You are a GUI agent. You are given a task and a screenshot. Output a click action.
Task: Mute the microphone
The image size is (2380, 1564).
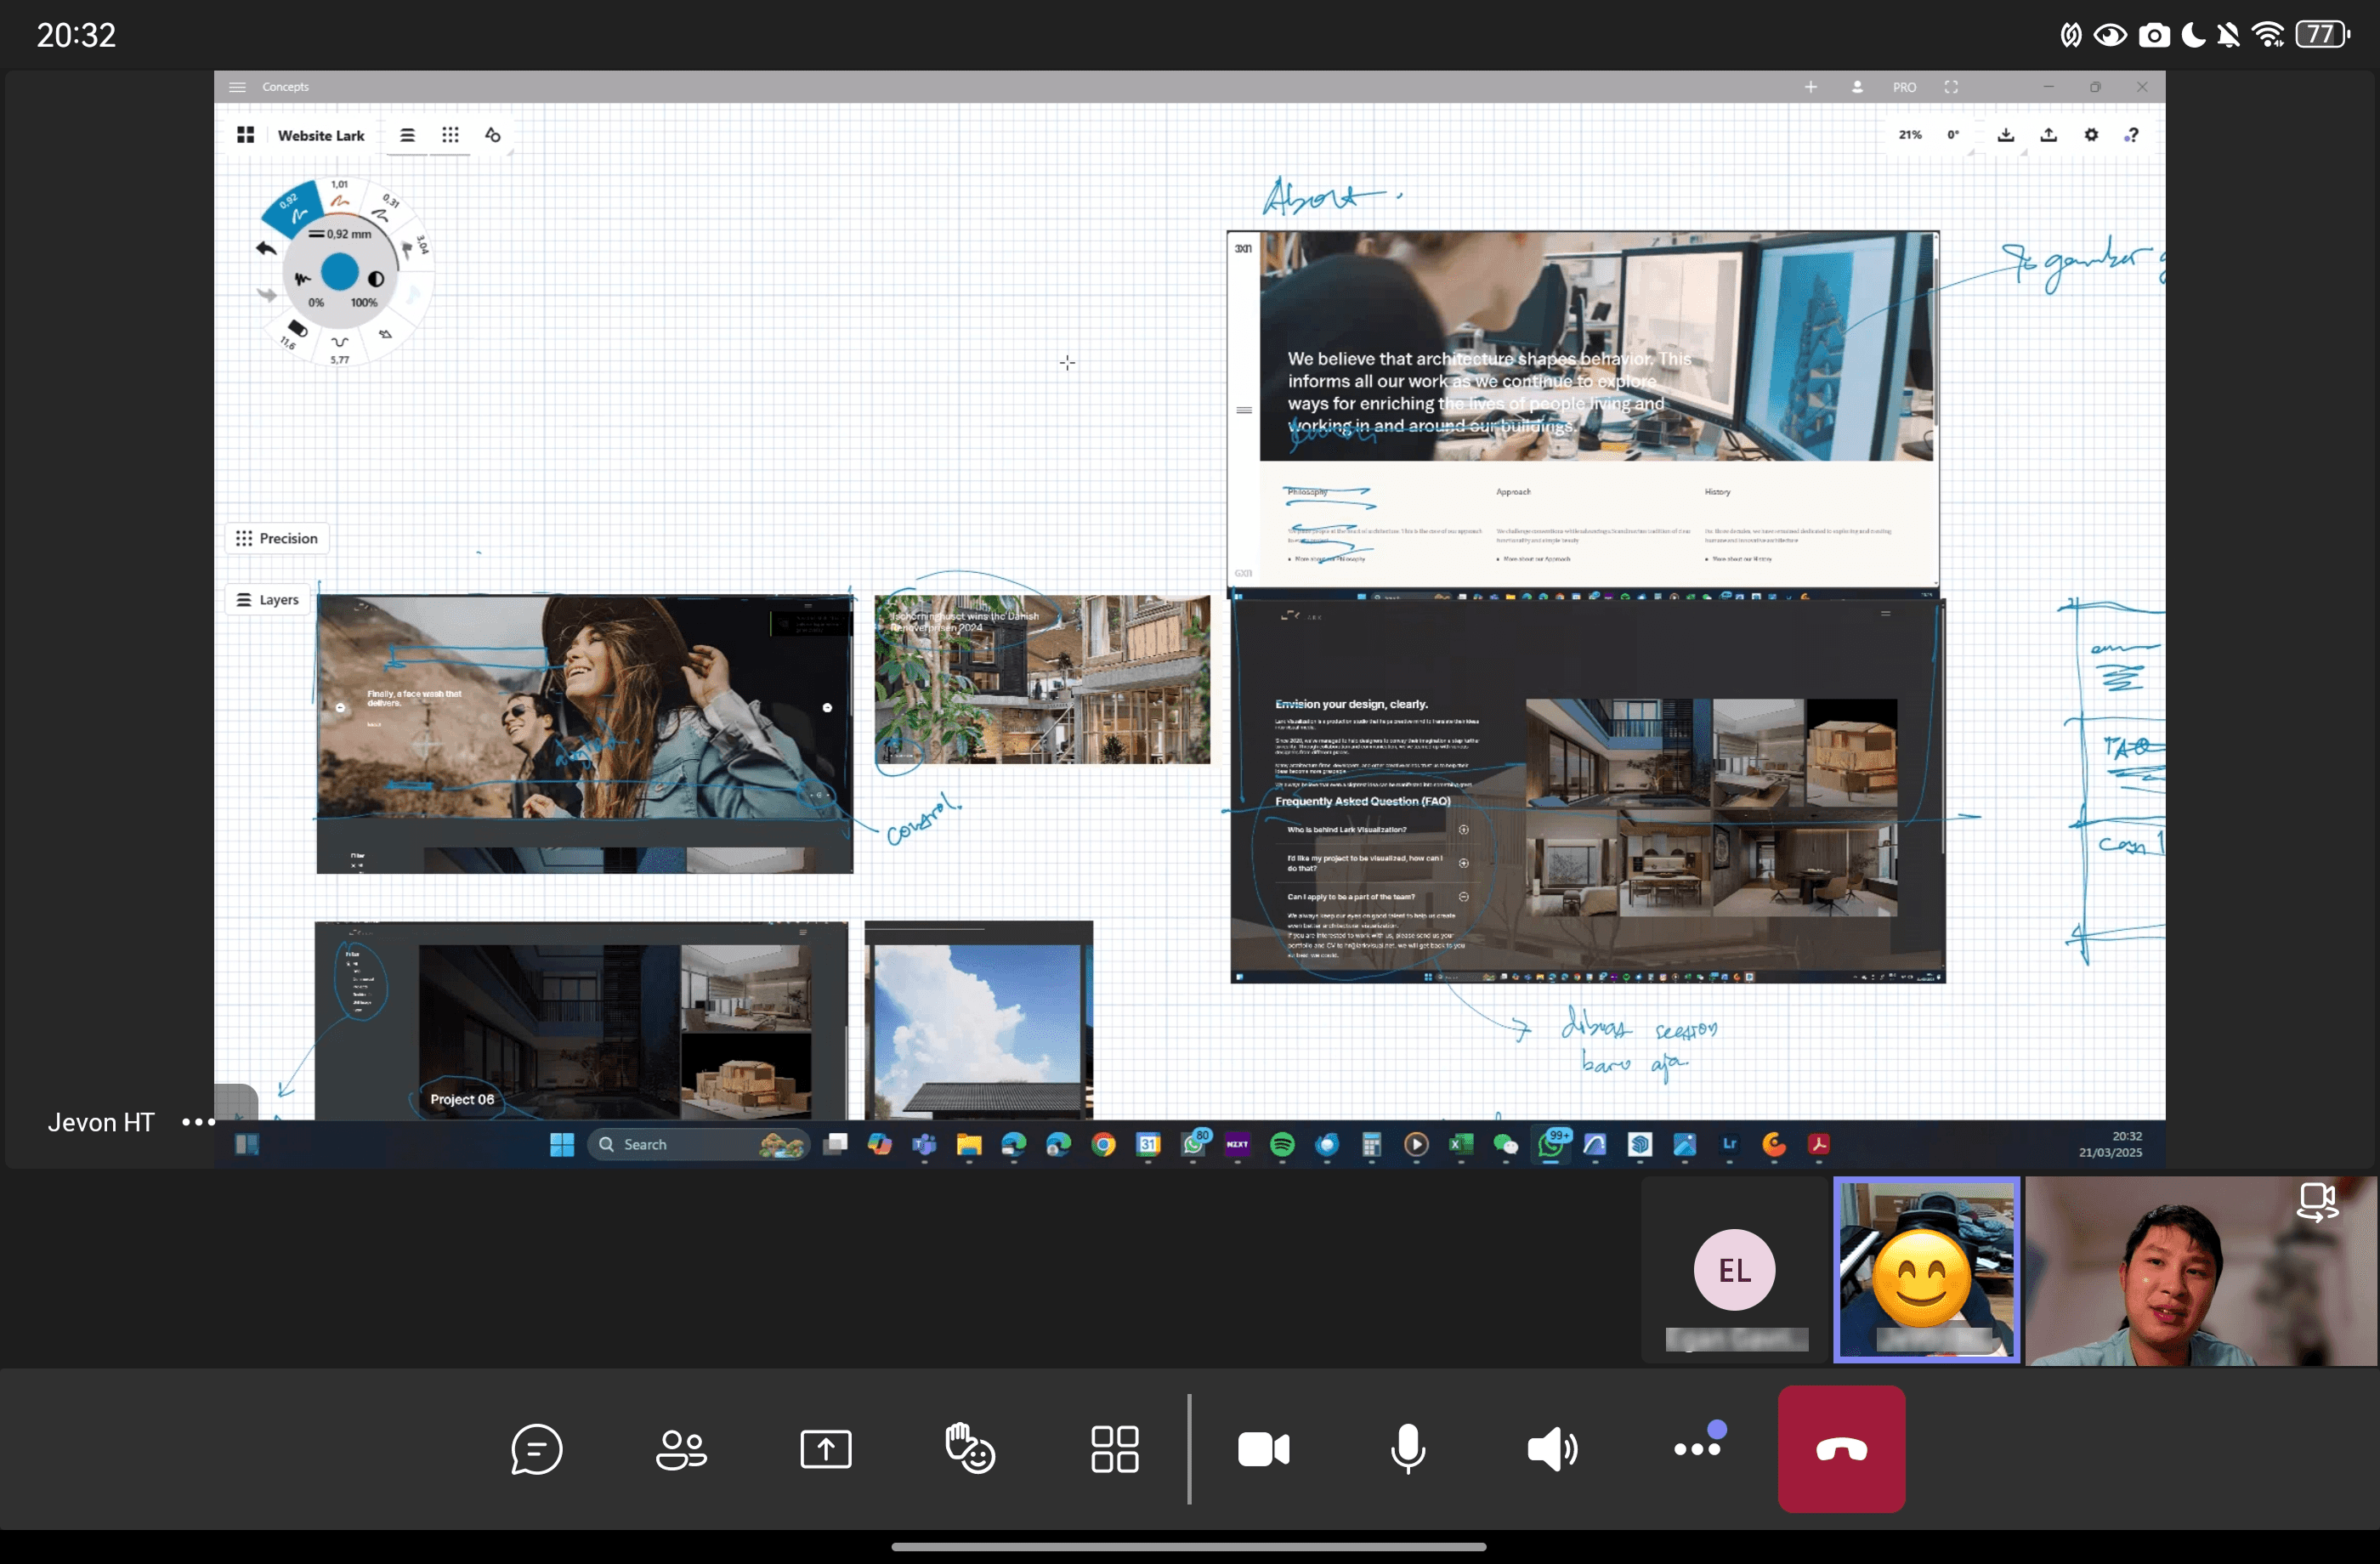pyautogui.click(x=1407, y=1449)
